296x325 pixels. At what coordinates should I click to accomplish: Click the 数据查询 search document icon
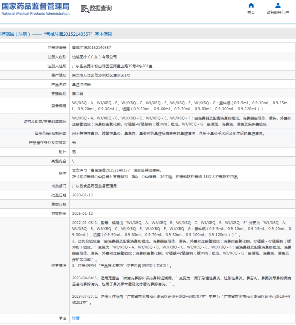pos(85,9)
